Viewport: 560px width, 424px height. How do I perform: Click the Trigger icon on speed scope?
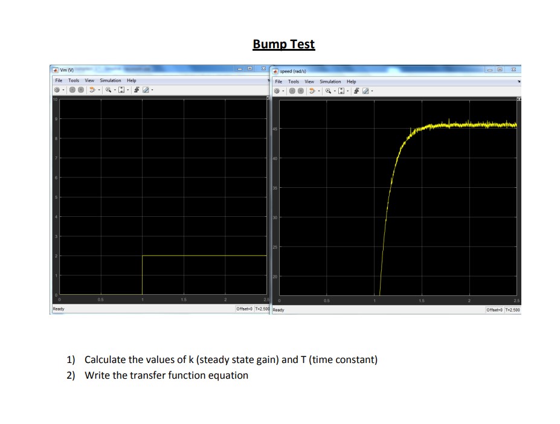click(356, 91)
